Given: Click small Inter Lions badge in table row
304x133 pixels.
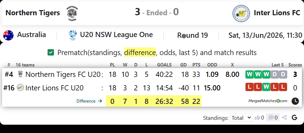Looking at the screenshot, I should pos(20,88).
